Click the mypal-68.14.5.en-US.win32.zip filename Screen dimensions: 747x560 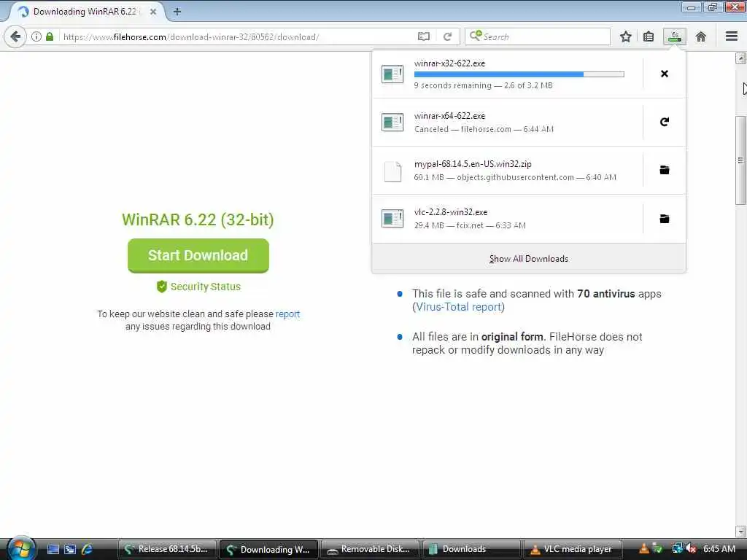473,164
